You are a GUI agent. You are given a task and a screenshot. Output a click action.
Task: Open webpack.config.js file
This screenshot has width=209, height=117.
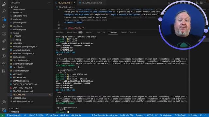21,50
